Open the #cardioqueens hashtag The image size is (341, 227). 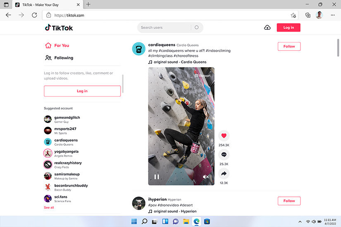click(171, 51)
